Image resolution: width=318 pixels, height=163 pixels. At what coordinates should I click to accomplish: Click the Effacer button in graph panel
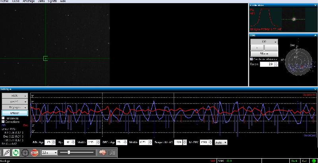pos(15,113)
